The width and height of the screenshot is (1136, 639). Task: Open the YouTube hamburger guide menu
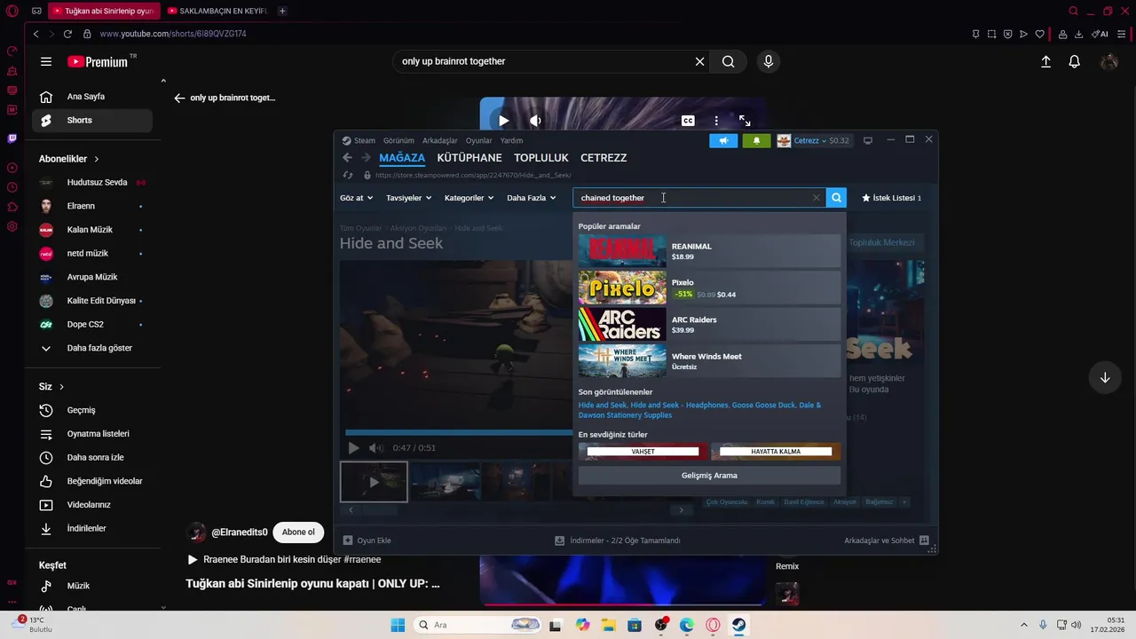pos(46,61)
